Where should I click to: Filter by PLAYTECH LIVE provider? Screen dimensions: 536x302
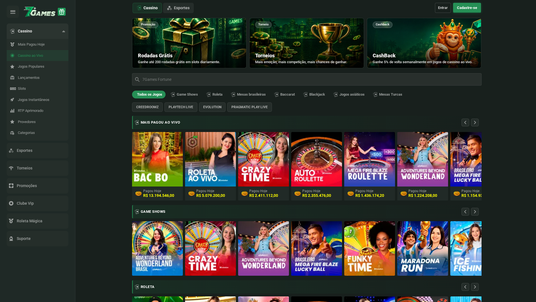click(x=181, y=107)
